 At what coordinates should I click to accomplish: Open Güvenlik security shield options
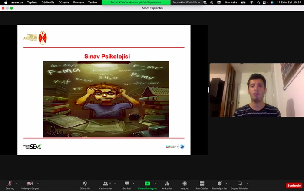click(85, 185)
